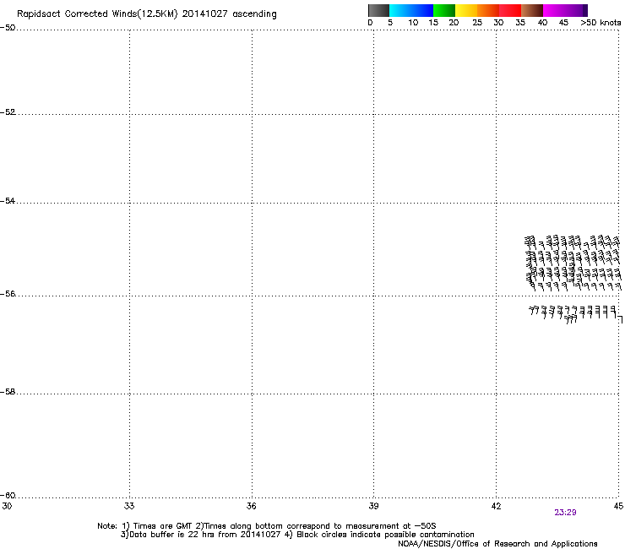The height and width of the screenshot is (549, 625).
Task: Click the orange 25-30 knots color swatch
Action: 488,10
